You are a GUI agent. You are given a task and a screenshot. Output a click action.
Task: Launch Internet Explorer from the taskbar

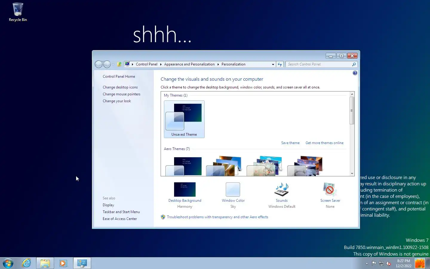(x=27, y=263)
